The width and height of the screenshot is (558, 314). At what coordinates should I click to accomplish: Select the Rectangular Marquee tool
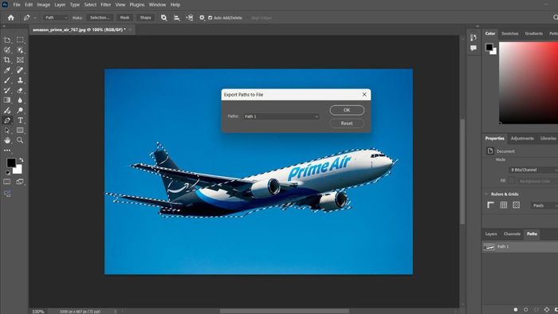(x=20, y=40)
